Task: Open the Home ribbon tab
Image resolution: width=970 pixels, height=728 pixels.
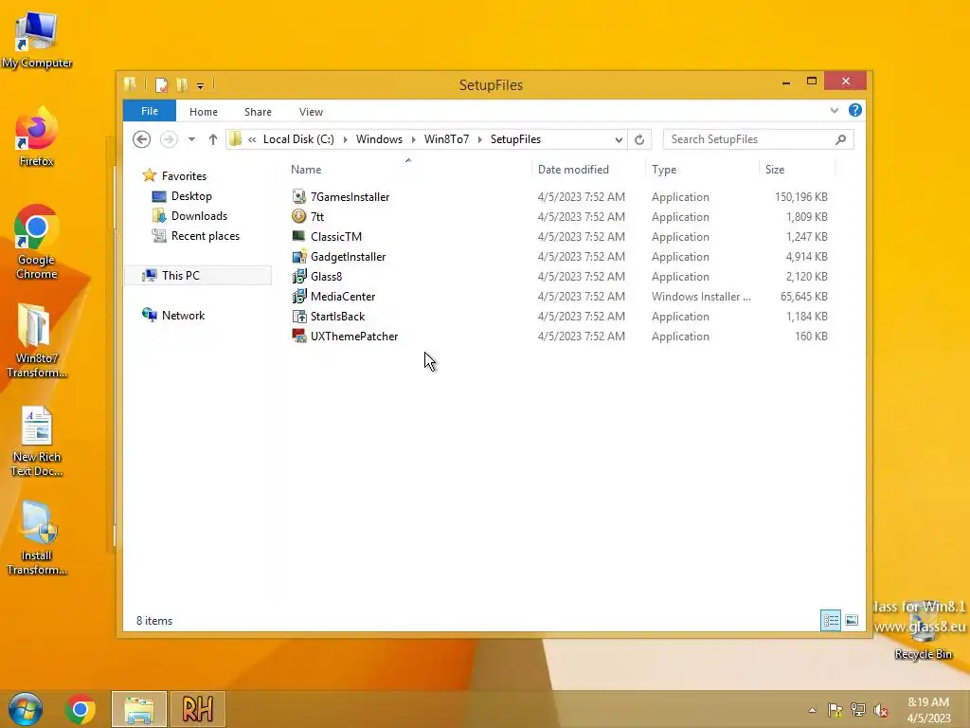Action: click(204, 112)
